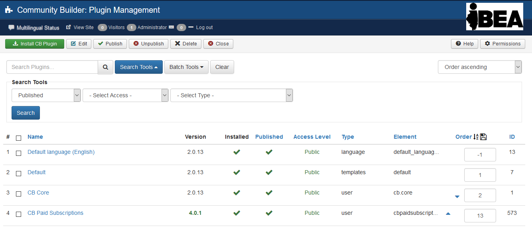Click the Edit toolbar button

coord(79,44)
